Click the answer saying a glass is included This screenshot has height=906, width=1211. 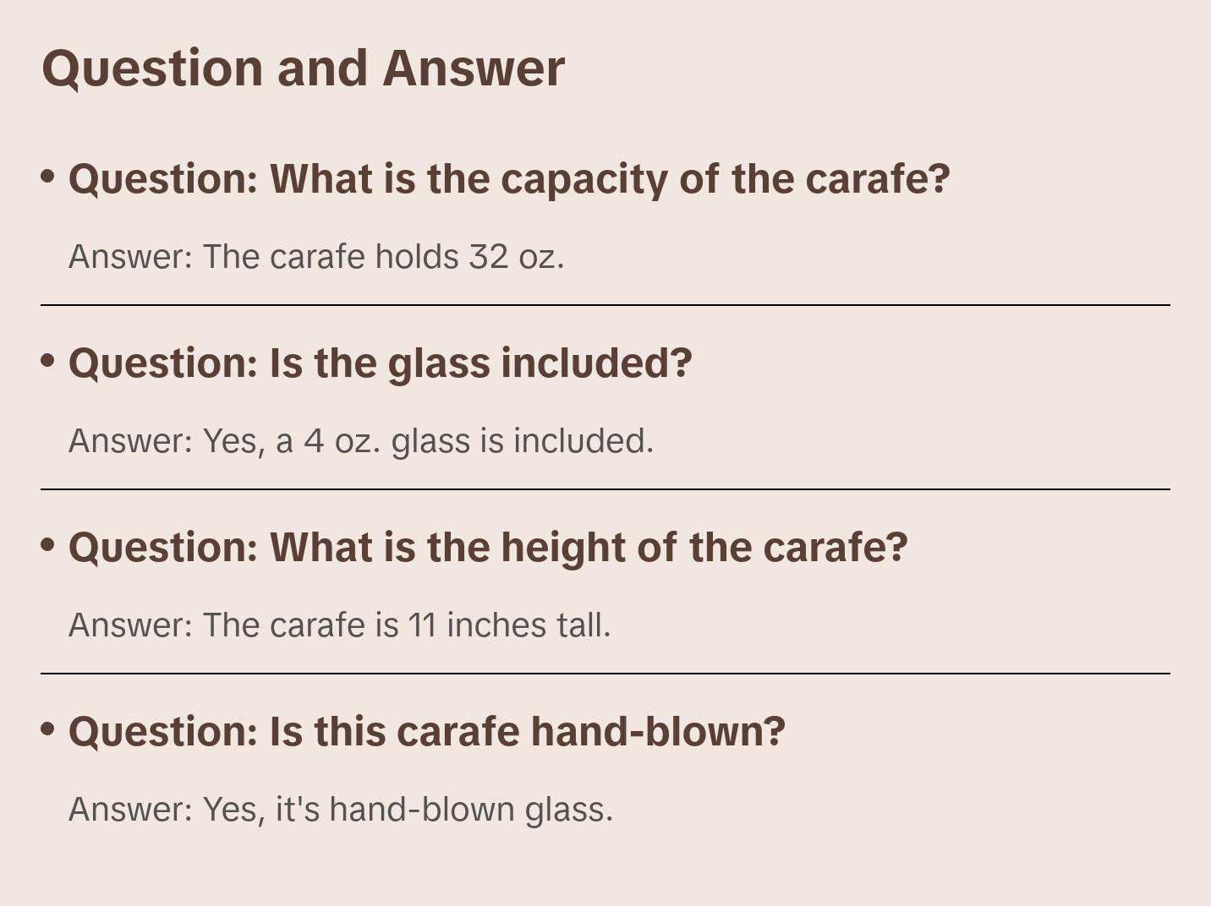(360, 441)
